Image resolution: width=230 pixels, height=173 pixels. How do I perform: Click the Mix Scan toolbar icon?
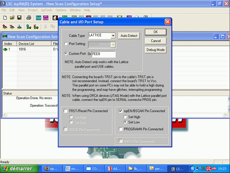coord(47,18)
